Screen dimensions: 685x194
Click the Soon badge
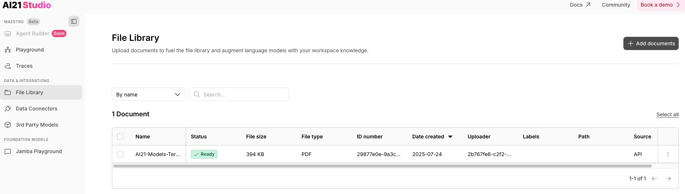click(59, 33)
